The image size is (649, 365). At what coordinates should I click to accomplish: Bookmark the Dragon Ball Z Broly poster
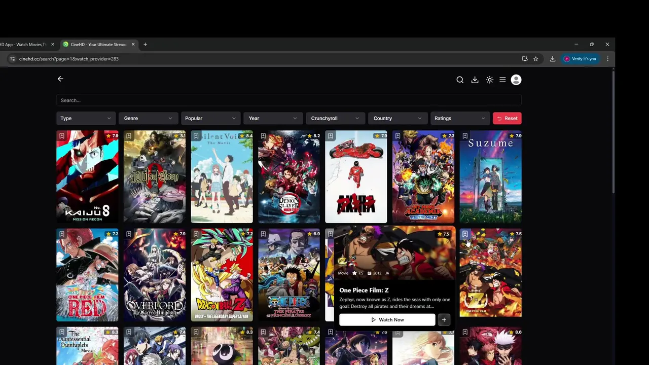point(196,234)
